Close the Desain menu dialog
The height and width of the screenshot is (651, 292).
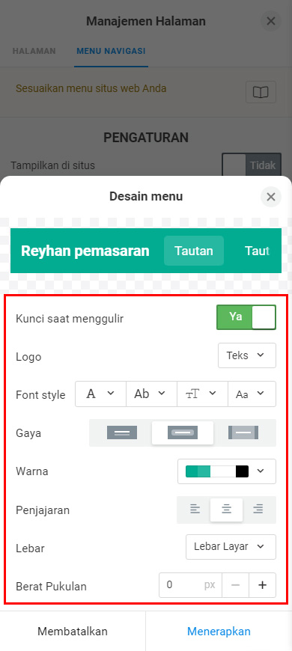pos(271,197)
